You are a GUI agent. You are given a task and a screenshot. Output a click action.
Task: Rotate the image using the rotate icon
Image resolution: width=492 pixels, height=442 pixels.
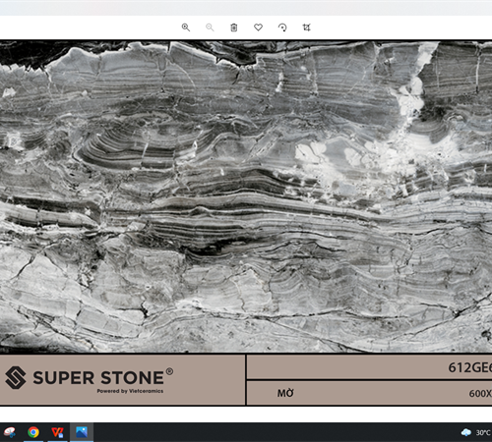pyautogui.click(x=282, y=28)
